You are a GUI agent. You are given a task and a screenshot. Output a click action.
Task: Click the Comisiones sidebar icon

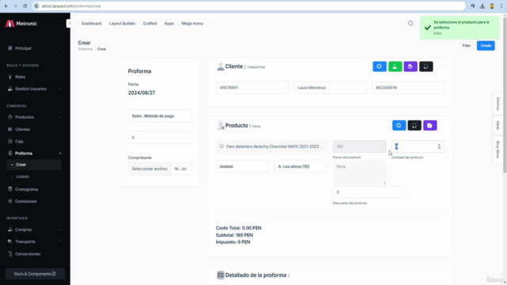pos(10,201)
